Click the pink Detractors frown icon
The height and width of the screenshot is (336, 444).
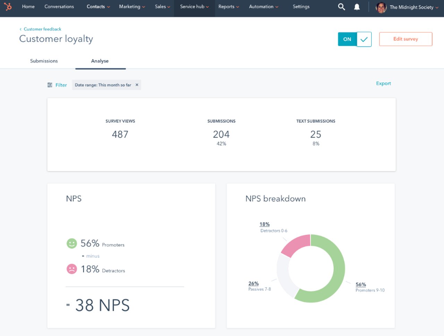(71, 269)
